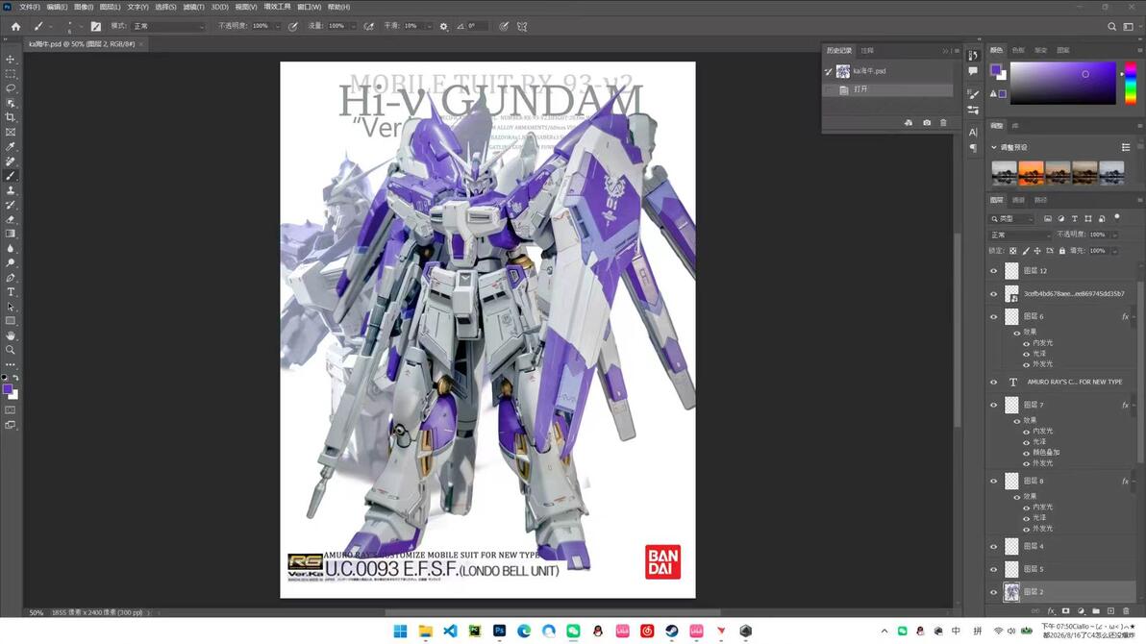Screen dimensions: 1146x644
Task: Open the brush settings panel toggle
Action: (x=96, y=26)
